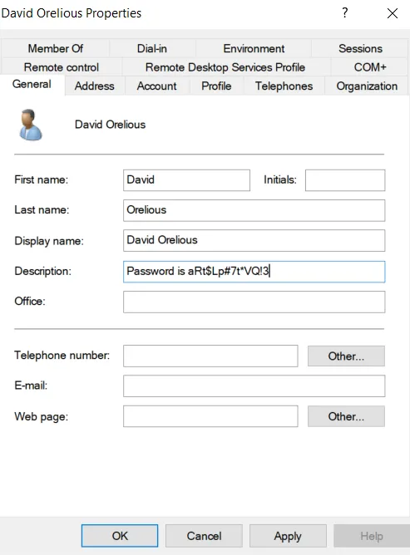Click the user avatar icon

click(x=31, y=125)
